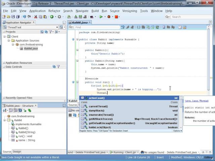Select the Running: Client.jpr log tab

pyautogui.click(x=125, y=152)
